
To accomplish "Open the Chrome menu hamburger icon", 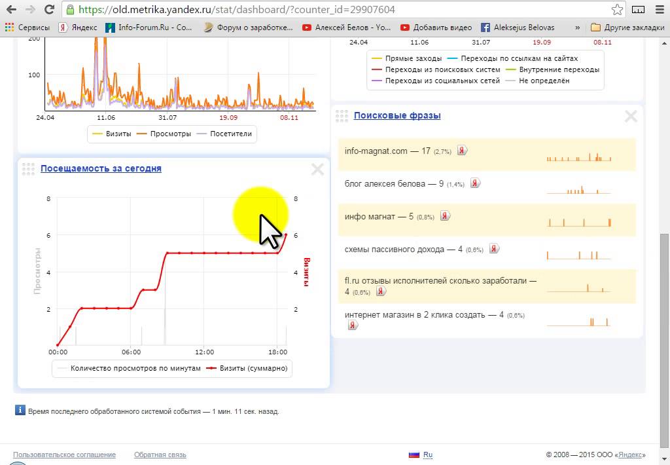I will coord(660,9).
